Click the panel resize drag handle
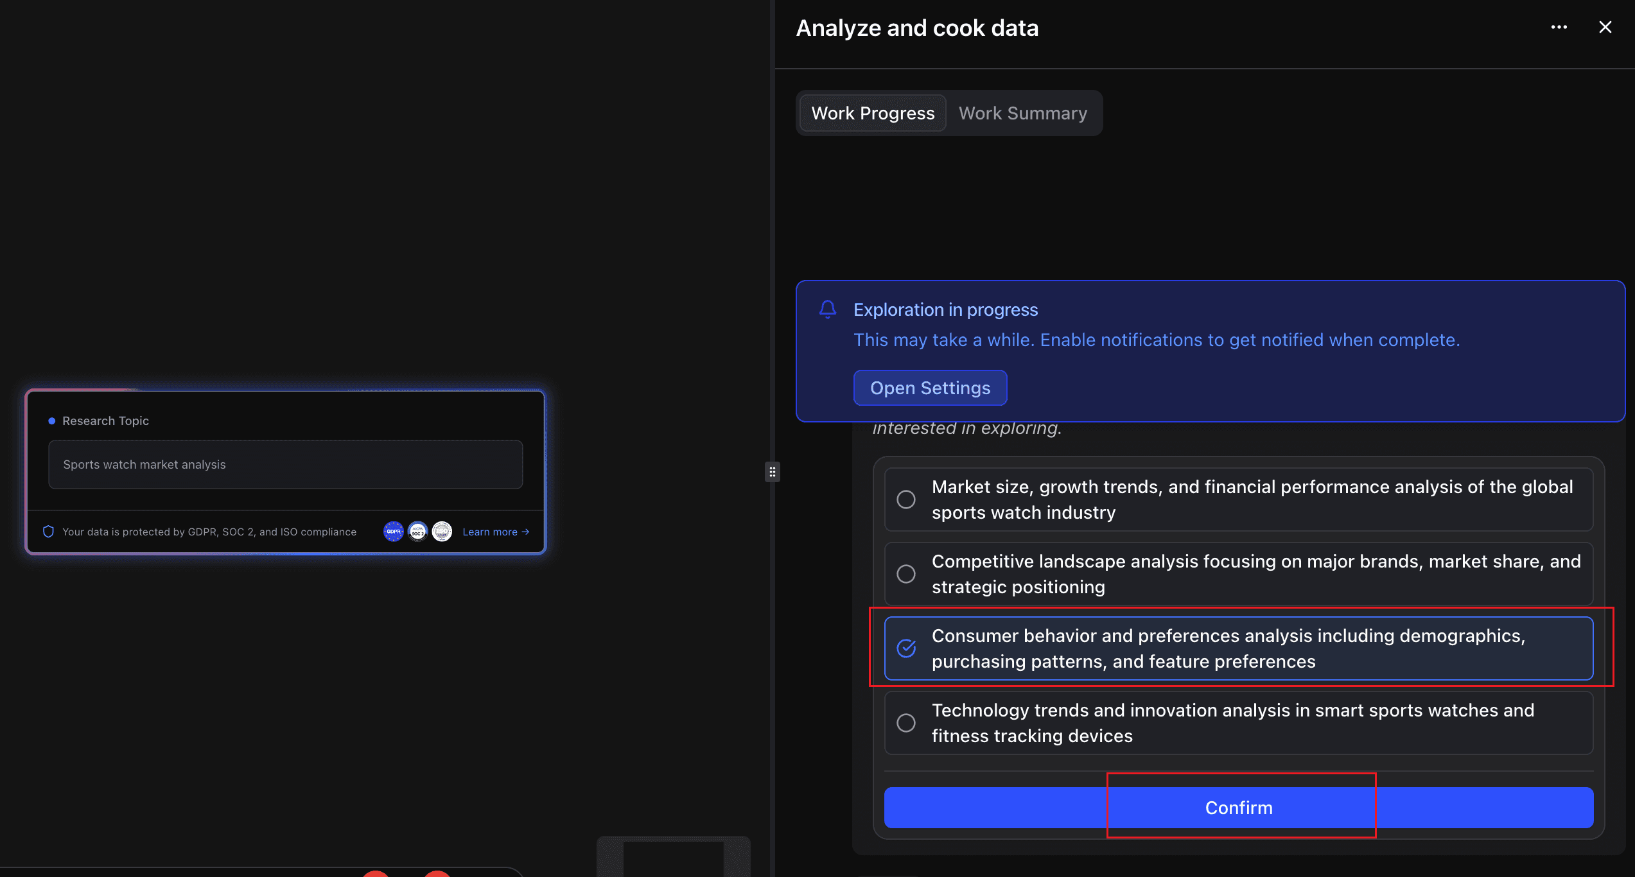The width and height of the screenshot is (1635, 877). pos(773,472)
